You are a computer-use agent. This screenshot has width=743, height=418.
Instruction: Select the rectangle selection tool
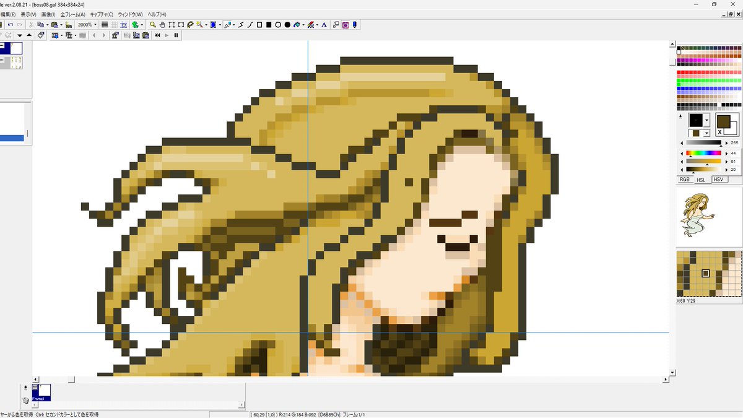point(172,25)
